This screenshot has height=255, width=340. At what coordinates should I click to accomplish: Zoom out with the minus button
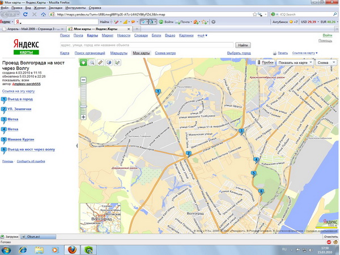[x=83, y=80]
